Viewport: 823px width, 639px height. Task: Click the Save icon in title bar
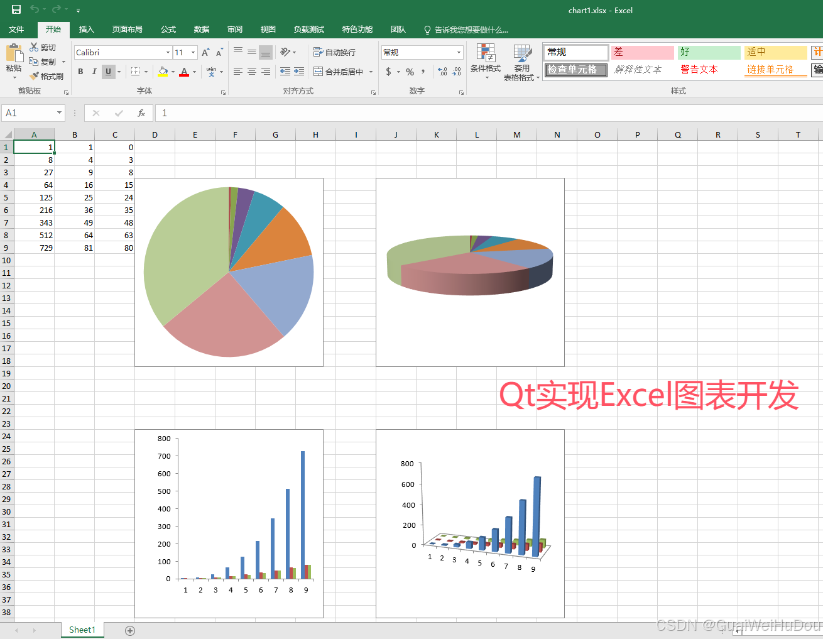pos(16,9)
